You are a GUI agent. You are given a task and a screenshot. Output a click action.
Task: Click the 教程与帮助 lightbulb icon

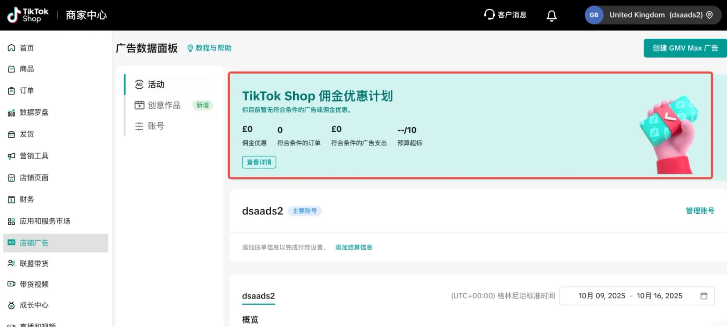(190, 48)
